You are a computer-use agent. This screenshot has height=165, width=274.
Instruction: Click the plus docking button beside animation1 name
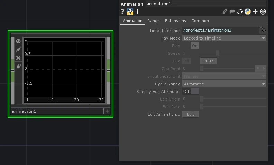pos(107,111)
